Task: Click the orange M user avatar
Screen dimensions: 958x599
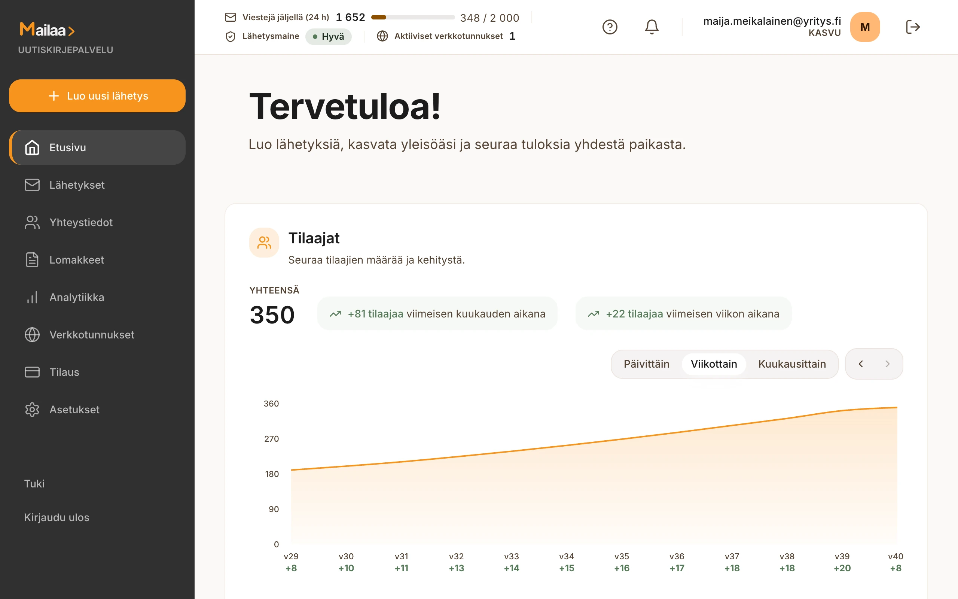Action: point(865,27)
